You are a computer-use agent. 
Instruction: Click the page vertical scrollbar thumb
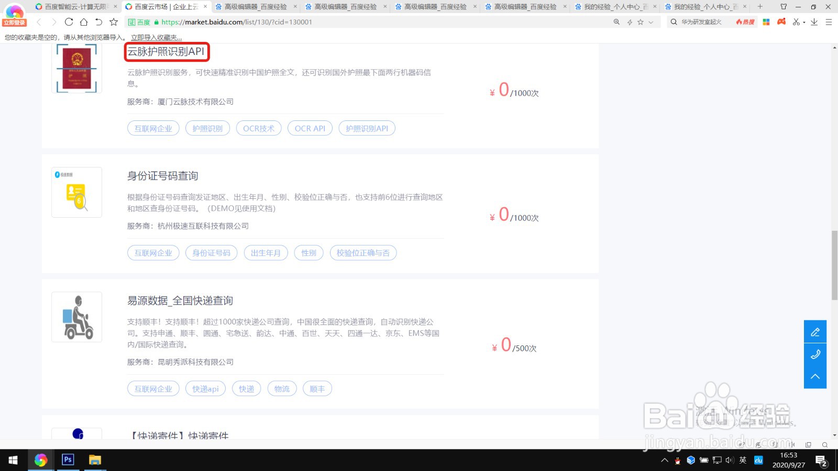(834, 265)
